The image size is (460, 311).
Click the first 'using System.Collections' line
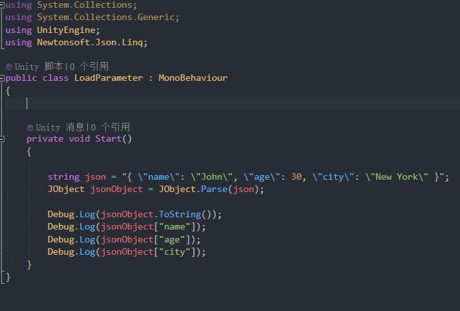(x=71, y=5)
